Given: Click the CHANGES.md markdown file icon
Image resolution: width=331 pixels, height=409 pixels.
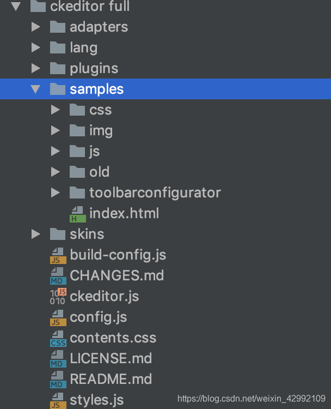Looking at the screenshot, I should tap(58, 276).
